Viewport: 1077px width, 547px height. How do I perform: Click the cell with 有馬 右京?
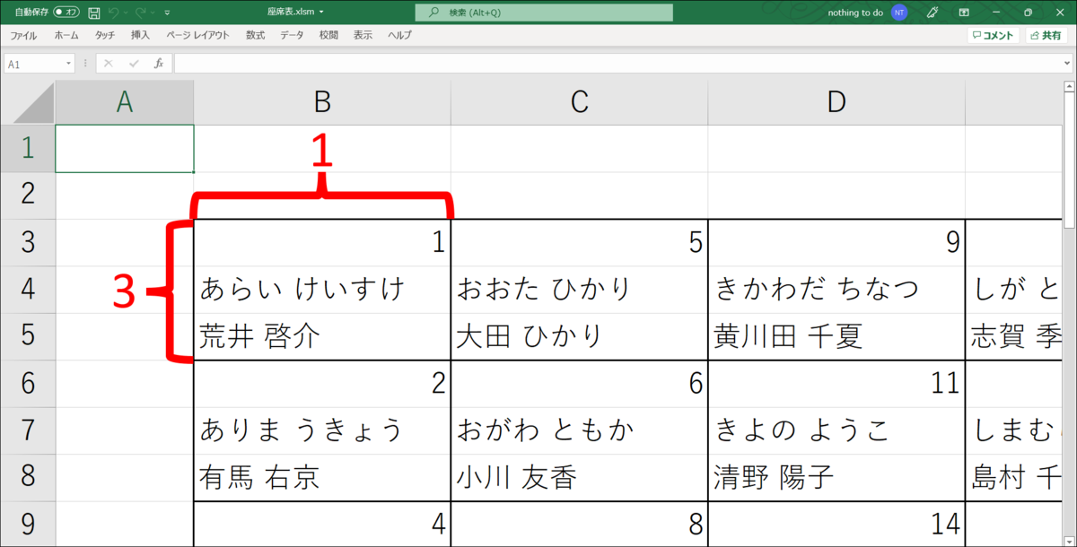click(322, 478)
